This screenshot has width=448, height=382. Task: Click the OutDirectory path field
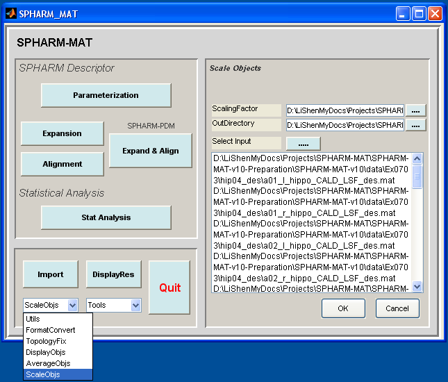[345, 125]
